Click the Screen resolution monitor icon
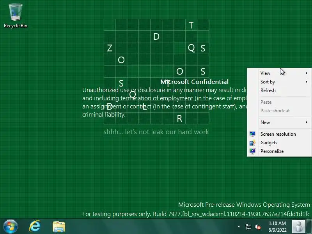Image resolution: width=312 pixels, height=234 pixels. click(252, 134)
